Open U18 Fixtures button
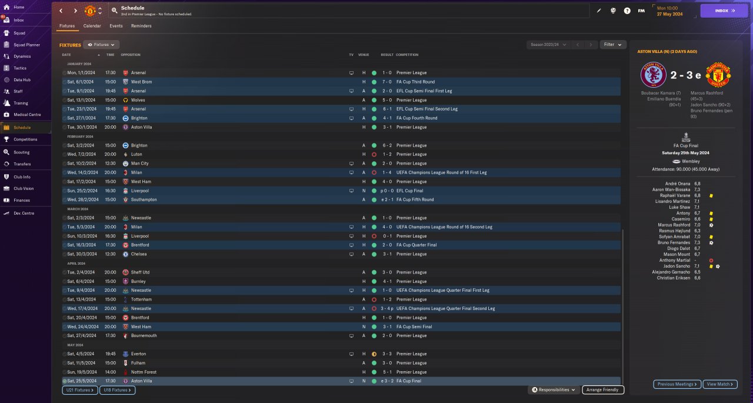Image resolution: width=753 pixels, height=403 pixels. pyautogui.click(x=118, y=389)
